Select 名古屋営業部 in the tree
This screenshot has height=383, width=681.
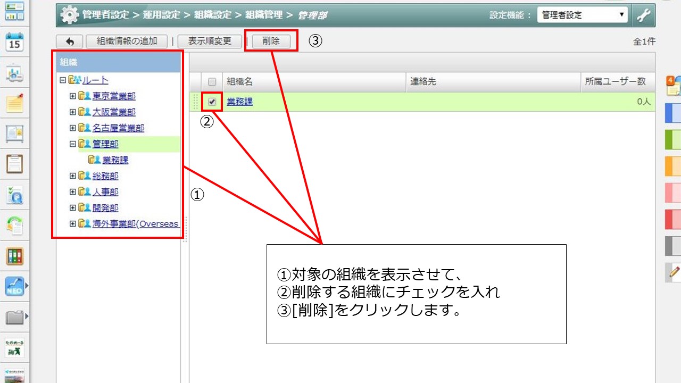click(118, 128)
